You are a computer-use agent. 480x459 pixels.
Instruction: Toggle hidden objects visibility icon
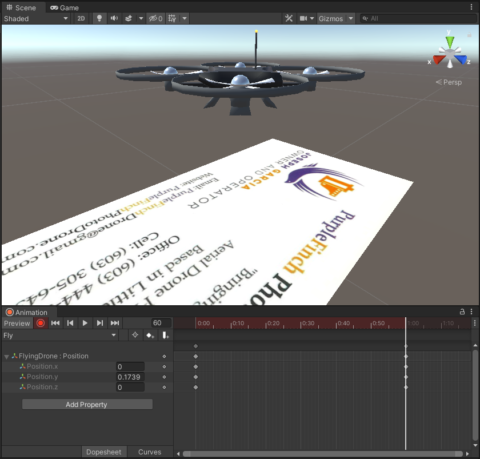(155, 19)
